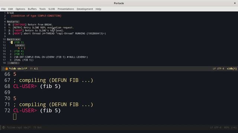Click the (fib 5) input on line 72
238x133 pixels.
coord(50,110)
